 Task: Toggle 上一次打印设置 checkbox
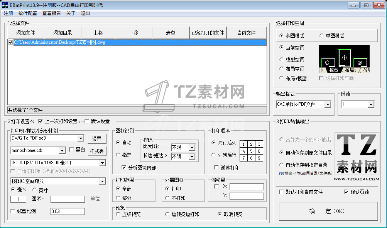point(41,121)
